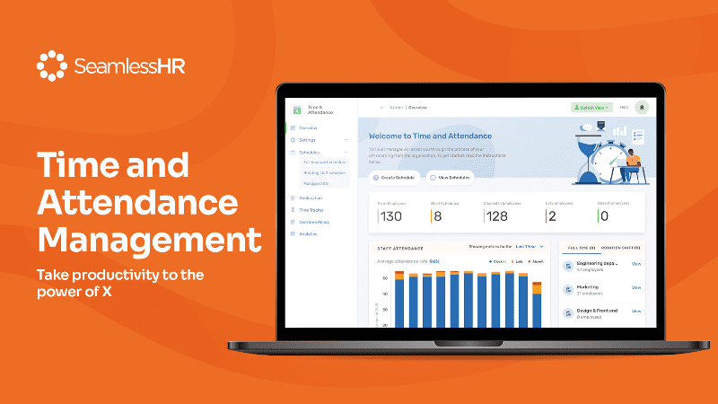The image size is (718, 404).
Task: Click the Settings gear icon in sidebar
Action: (x=293, y=139)
